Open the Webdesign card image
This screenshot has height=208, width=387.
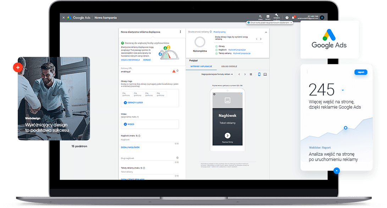[54, 98]
